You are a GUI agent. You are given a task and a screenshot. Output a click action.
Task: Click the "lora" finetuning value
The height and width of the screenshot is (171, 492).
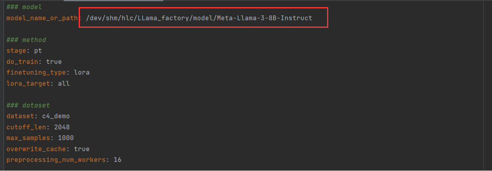(81, 73)
